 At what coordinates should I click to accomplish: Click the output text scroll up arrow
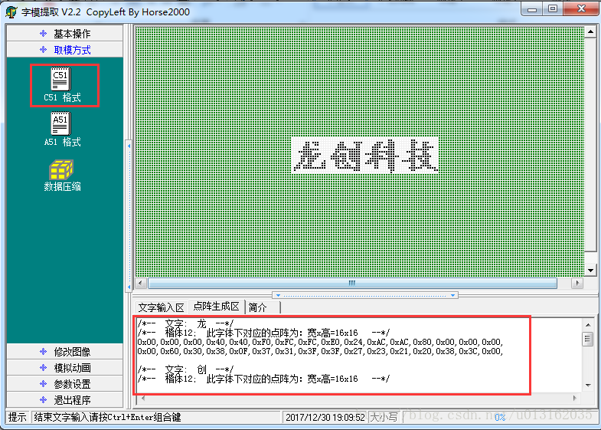pyautogui.click(x=588, y=325)
